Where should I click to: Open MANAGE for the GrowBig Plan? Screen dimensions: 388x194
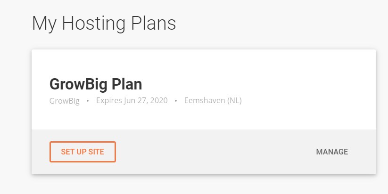332,152
